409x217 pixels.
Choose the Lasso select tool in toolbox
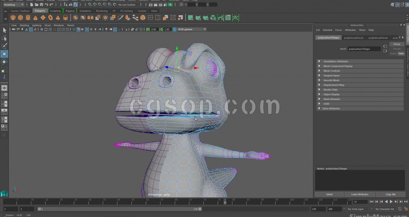coord(4,38)
